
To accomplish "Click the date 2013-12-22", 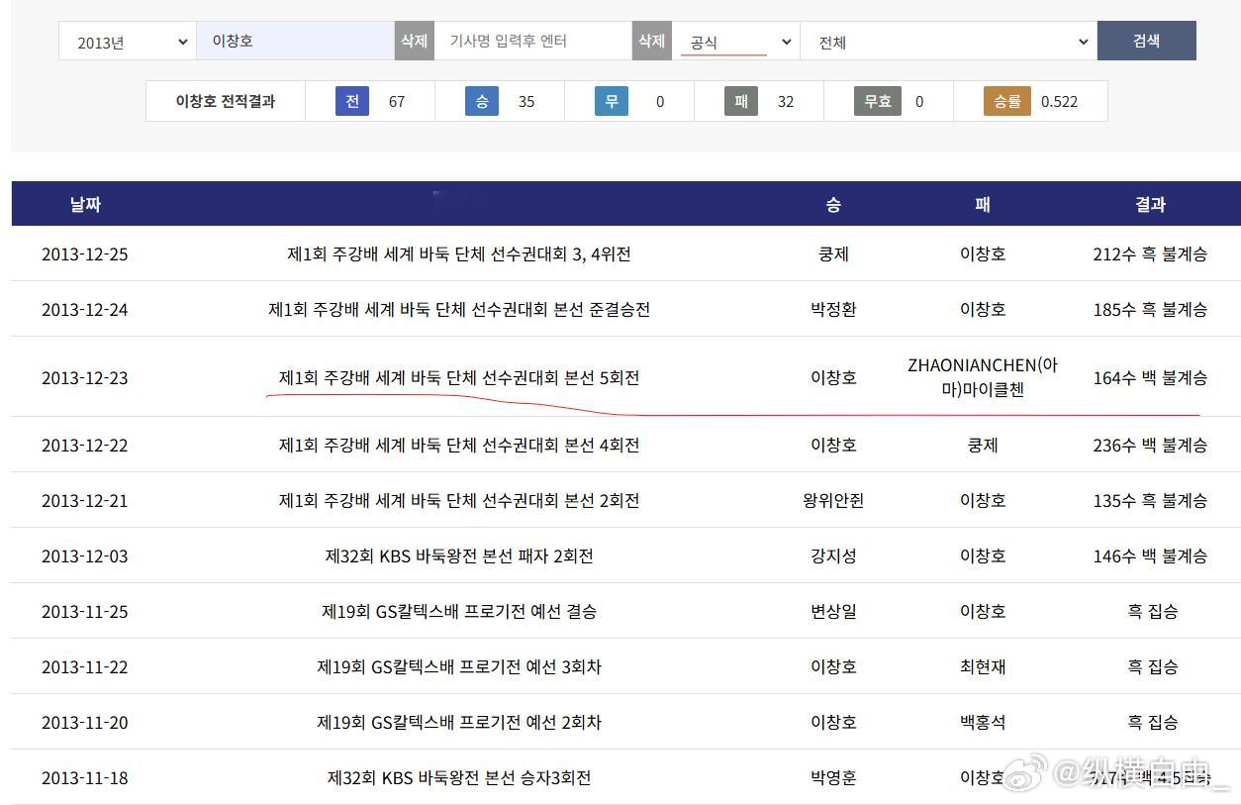I will pyautogui.click(x=85, y=446).
